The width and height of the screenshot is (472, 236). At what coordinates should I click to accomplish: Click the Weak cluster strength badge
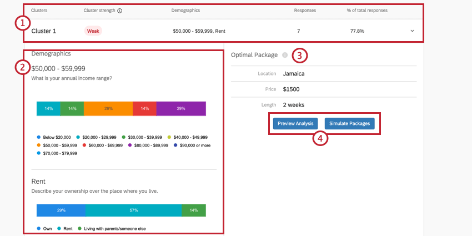93,31
